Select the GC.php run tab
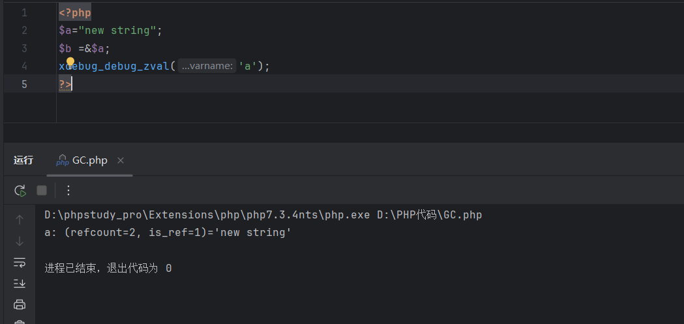684x324 pixels. 89,160
